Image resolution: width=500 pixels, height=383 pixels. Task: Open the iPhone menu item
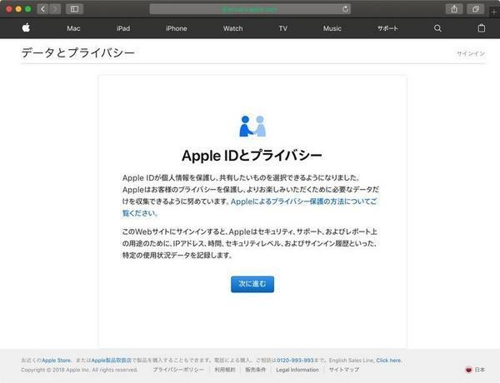pyautogui.click(x=177, y=28)
